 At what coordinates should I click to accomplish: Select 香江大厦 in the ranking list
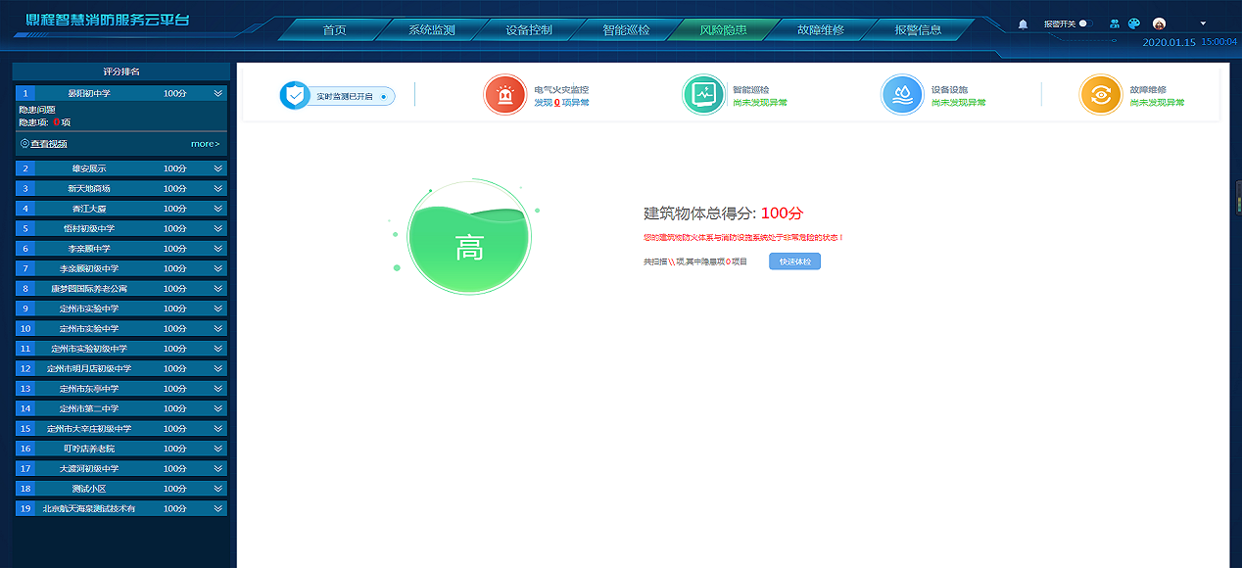(x=89, y=209)
